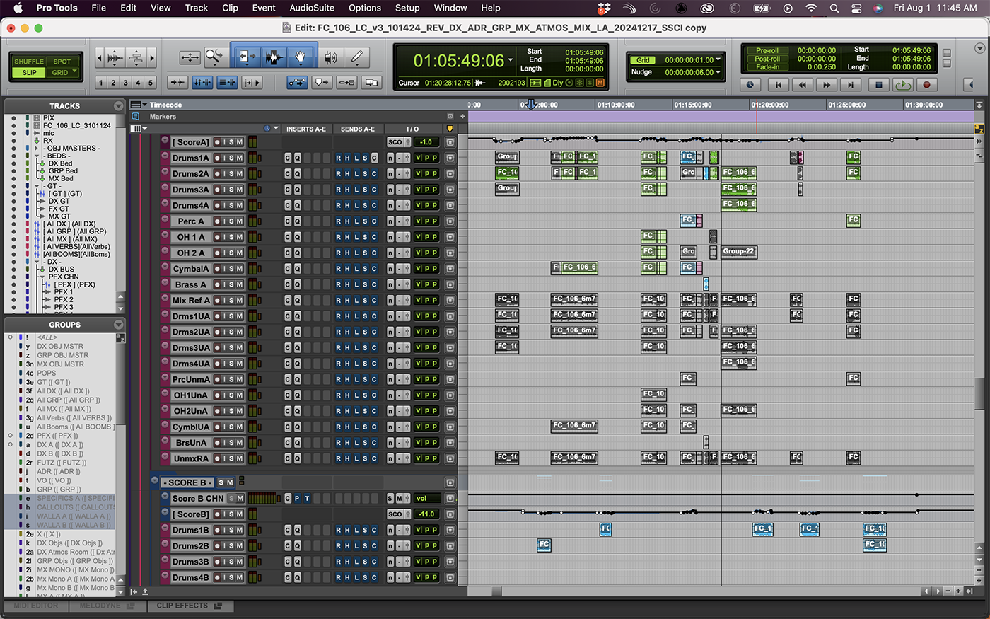The width and height of the screenshot is (990, 619).
Task: Open the CLIP EFFECTS tab
Action: pyautogui.click(x=188, y=606)
